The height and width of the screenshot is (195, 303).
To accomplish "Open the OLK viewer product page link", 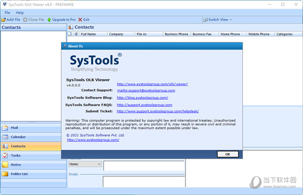I will tap(153, 84).
